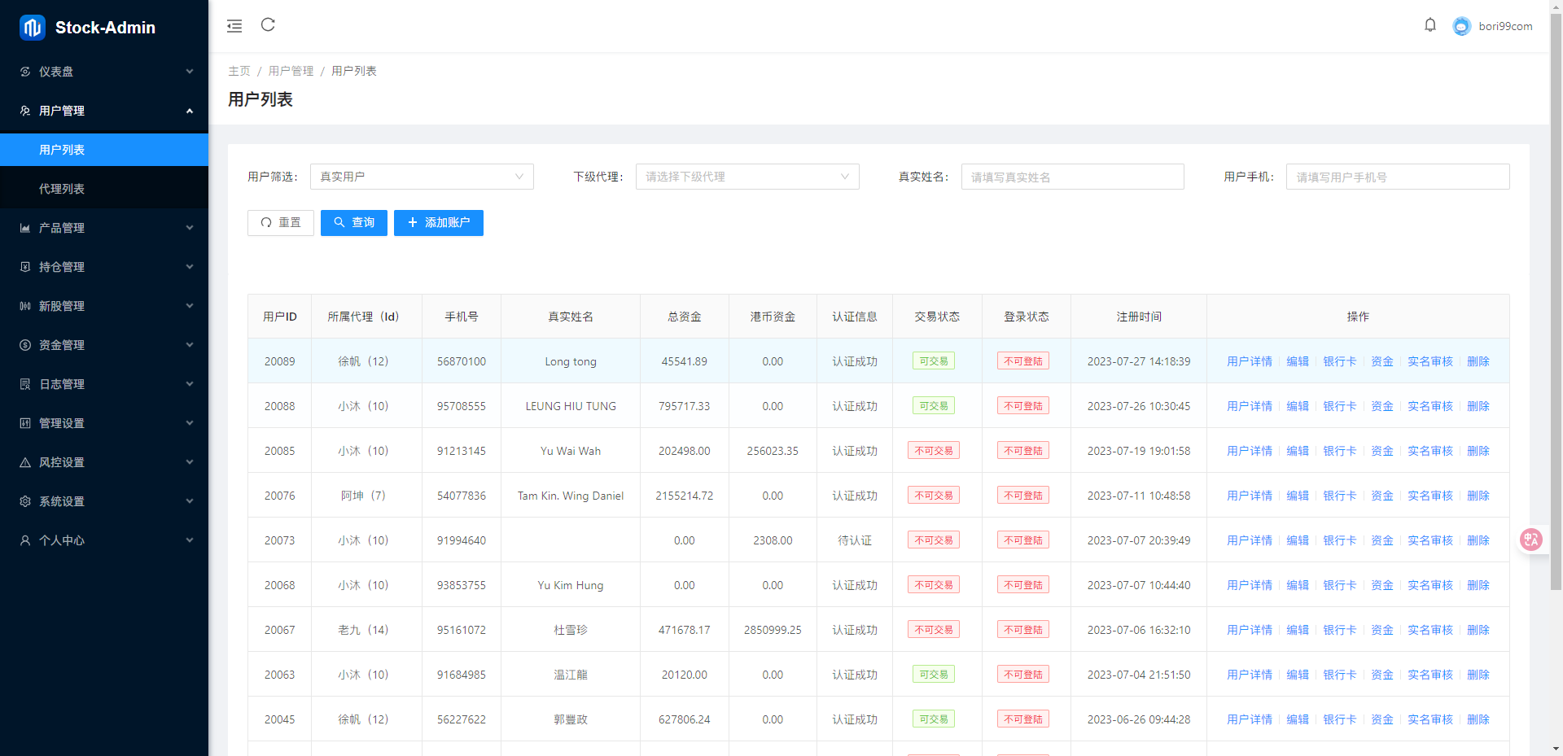1563x756 pixels.
Task: Click the 风控设置 warning triangle icon
Action: (x=25, y=462)
